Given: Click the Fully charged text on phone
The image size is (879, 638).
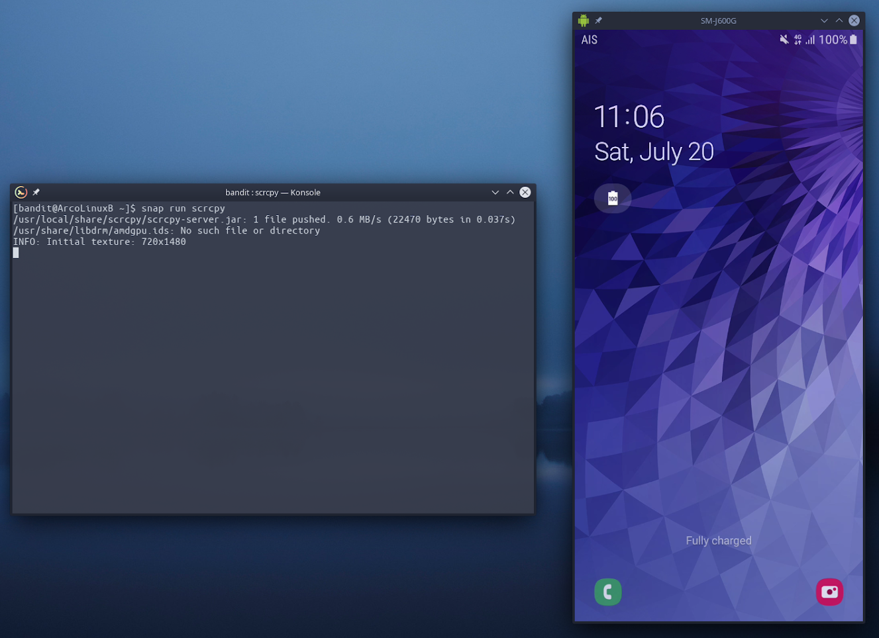Looking at the screenshot, I should pyautogui.click(x=719, y=541).
